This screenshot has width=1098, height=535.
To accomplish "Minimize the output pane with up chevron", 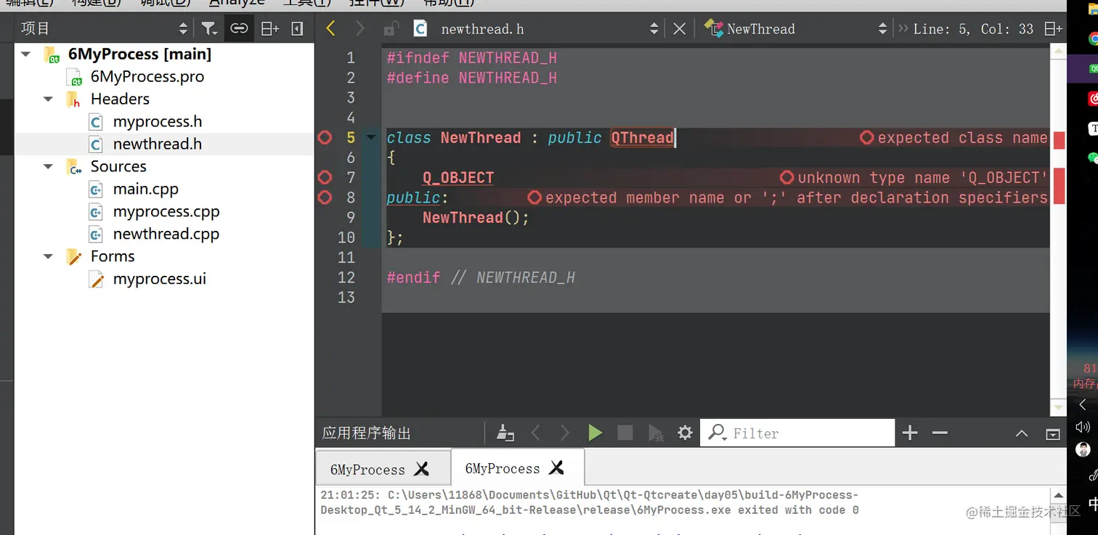I will tap(1022, 434).
